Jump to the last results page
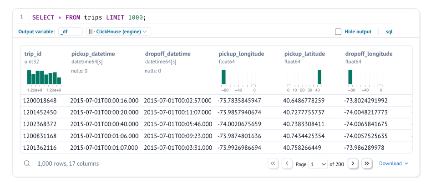Image resolution: width=431 pixels, height=189 pixels. (367, 163)
